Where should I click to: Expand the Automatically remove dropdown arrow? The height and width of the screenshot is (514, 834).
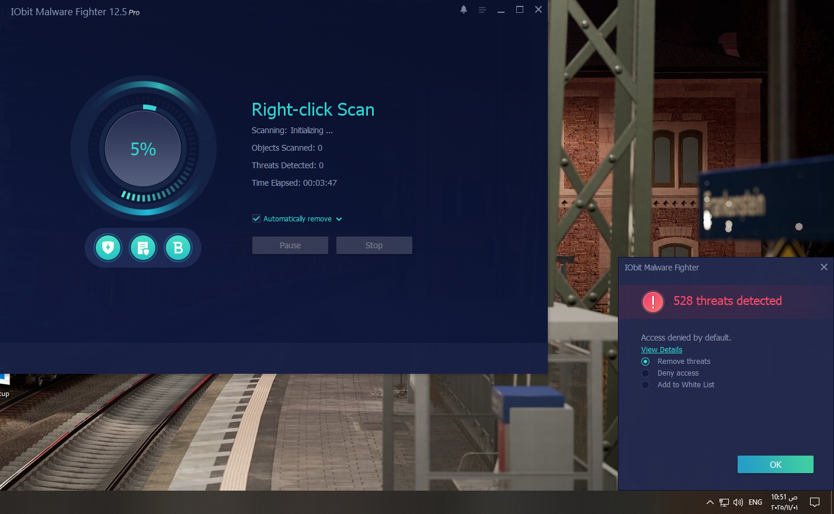pos(339,219)
